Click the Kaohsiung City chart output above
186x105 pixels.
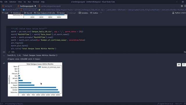37,17
